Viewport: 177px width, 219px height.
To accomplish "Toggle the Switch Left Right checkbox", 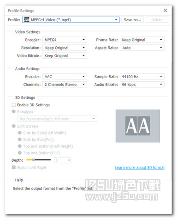I will coord(14,167).
